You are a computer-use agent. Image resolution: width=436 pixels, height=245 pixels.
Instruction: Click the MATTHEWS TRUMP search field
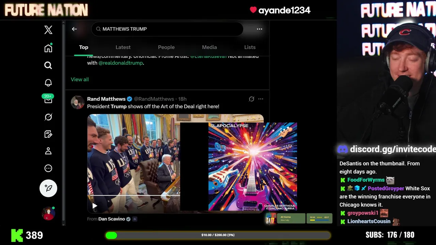167,29
